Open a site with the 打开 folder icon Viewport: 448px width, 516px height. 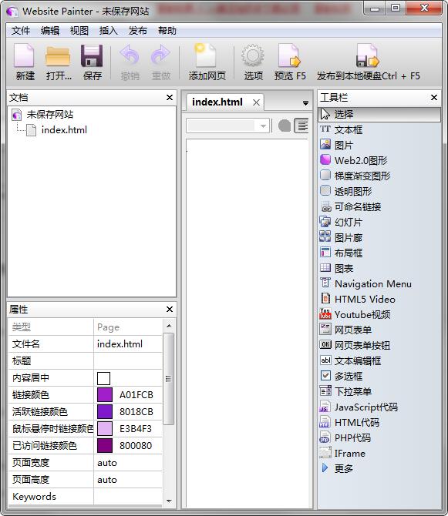pyautogui.click(x=59, y=62)
